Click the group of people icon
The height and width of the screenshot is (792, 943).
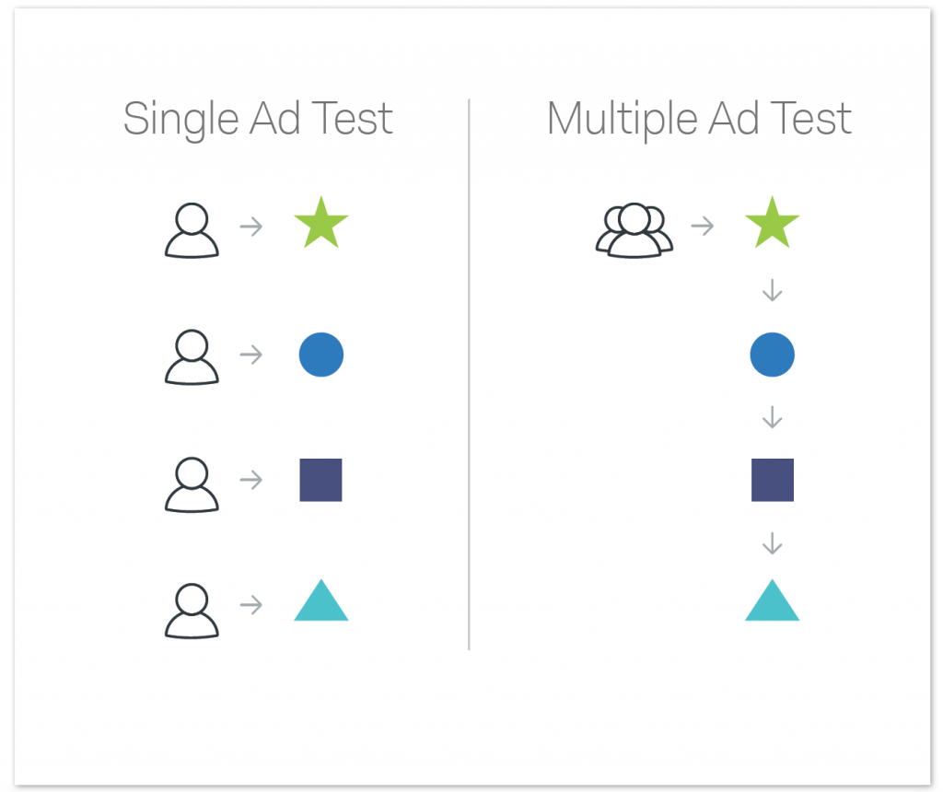coord(634,231)
